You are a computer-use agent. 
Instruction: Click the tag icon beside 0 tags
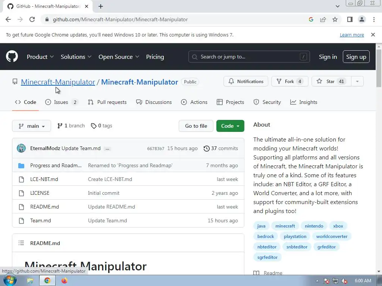tap(94, 126)
